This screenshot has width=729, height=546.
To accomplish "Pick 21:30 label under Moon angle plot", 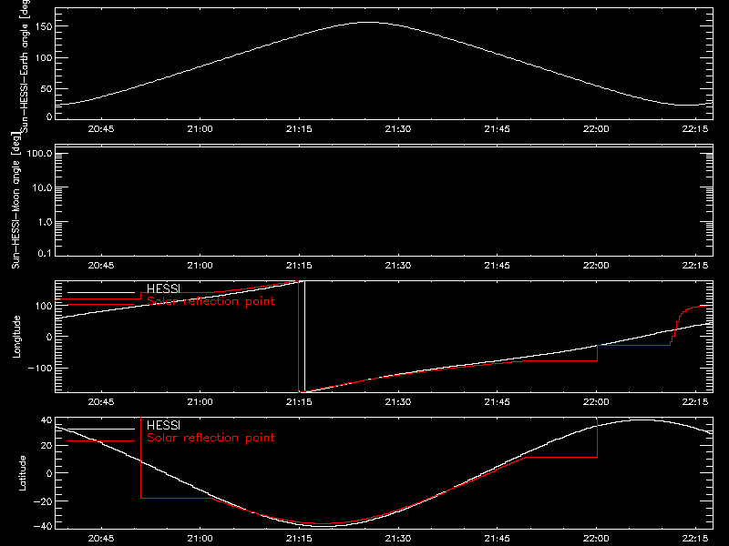I will pos(398,266).
